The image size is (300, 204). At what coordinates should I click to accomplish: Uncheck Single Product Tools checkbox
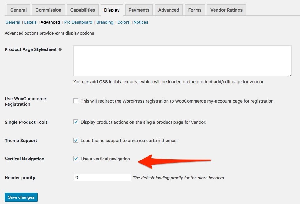coord(76,122)
